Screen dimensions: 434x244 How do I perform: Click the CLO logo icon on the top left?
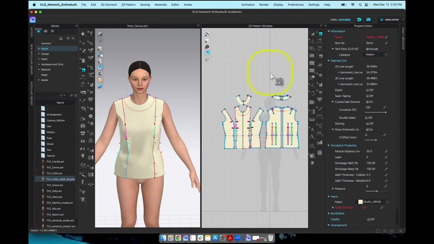point(33,20)
